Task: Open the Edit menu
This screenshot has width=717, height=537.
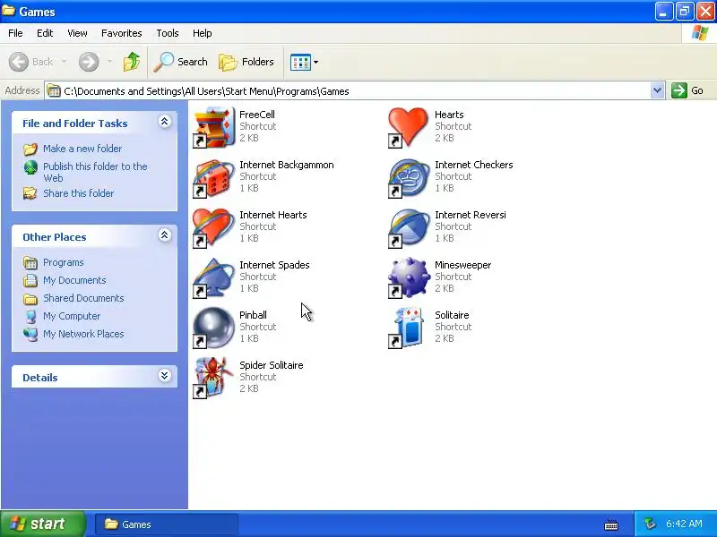Action: (x=45, y=33)
